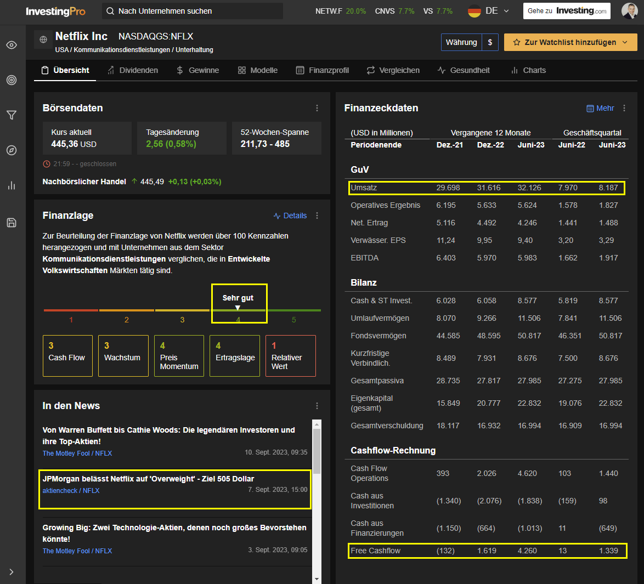
Task: Open Finanzeckdaten three-dot menu
Action: [x=624, y=108]
